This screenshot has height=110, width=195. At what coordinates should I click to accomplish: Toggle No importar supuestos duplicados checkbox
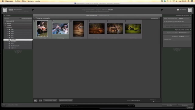[165, 22]
